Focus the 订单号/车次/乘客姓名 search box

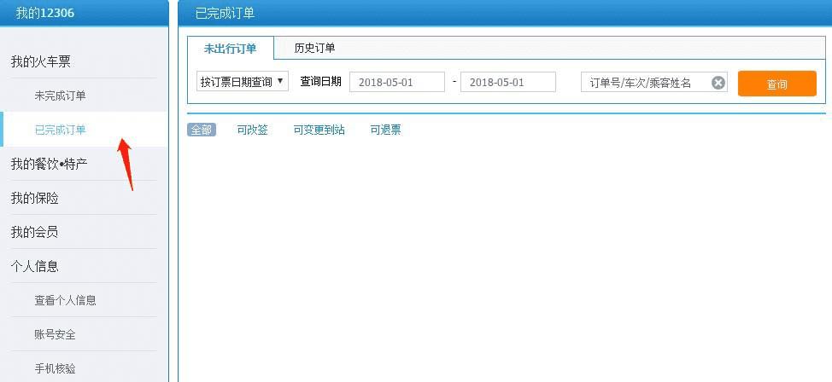653,83
